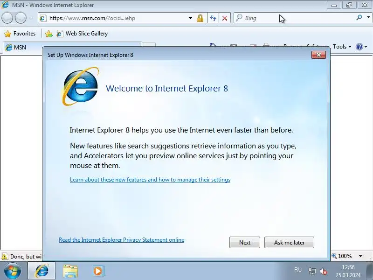Click Add to Favorites Bar star icon
This screenshot has width=373, height=280.
[x=49, y=34]
